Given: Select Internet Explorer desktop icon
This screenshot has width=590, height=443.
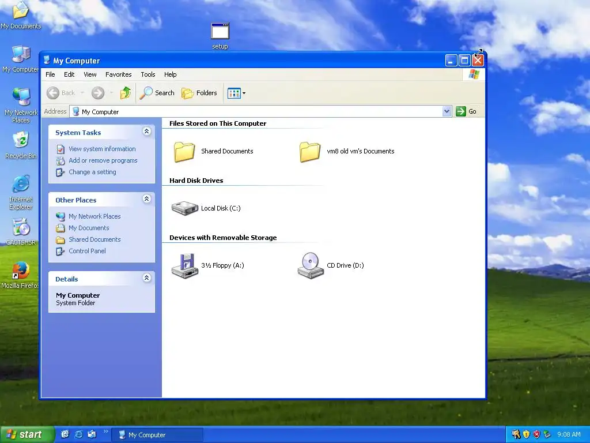Looking at the screenshot, I should pos(21,192).
